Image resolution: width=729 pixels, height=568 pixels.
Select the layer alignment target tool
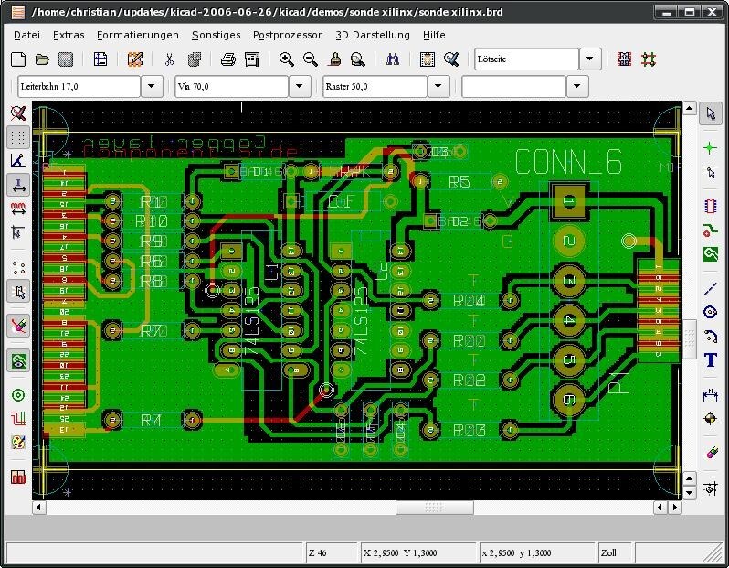(711, 419)
